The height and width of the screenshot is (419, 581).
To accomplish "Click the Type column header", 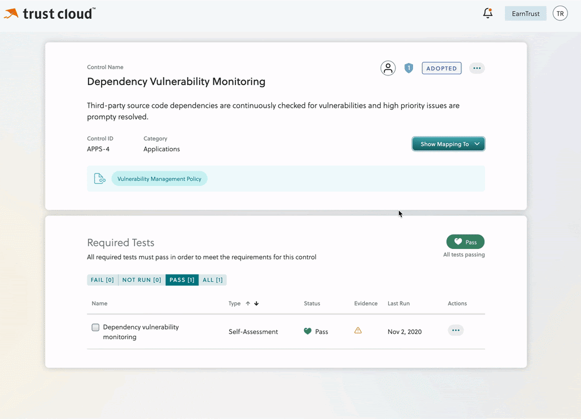I will (234, 303).
